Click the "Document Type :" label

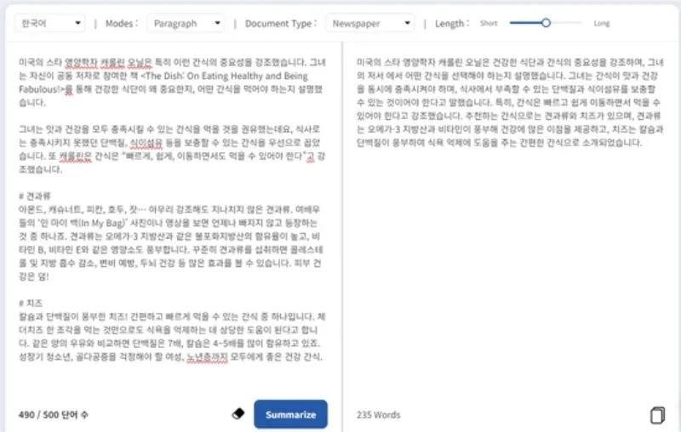(281, 24)
